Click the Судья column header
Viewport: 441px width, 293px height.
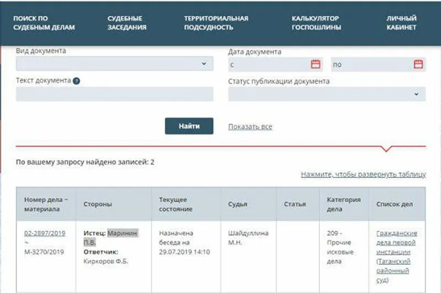click(238, 204)
